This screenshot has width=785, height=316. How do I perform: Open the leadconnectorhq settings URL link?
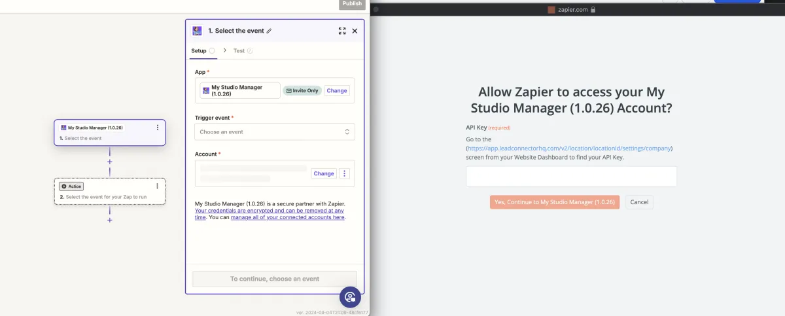[x=569, y=148]
